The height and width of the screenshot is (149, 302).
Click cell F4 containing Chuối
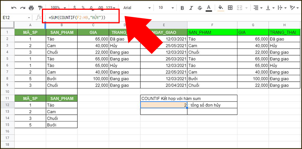tap(212, 52)
